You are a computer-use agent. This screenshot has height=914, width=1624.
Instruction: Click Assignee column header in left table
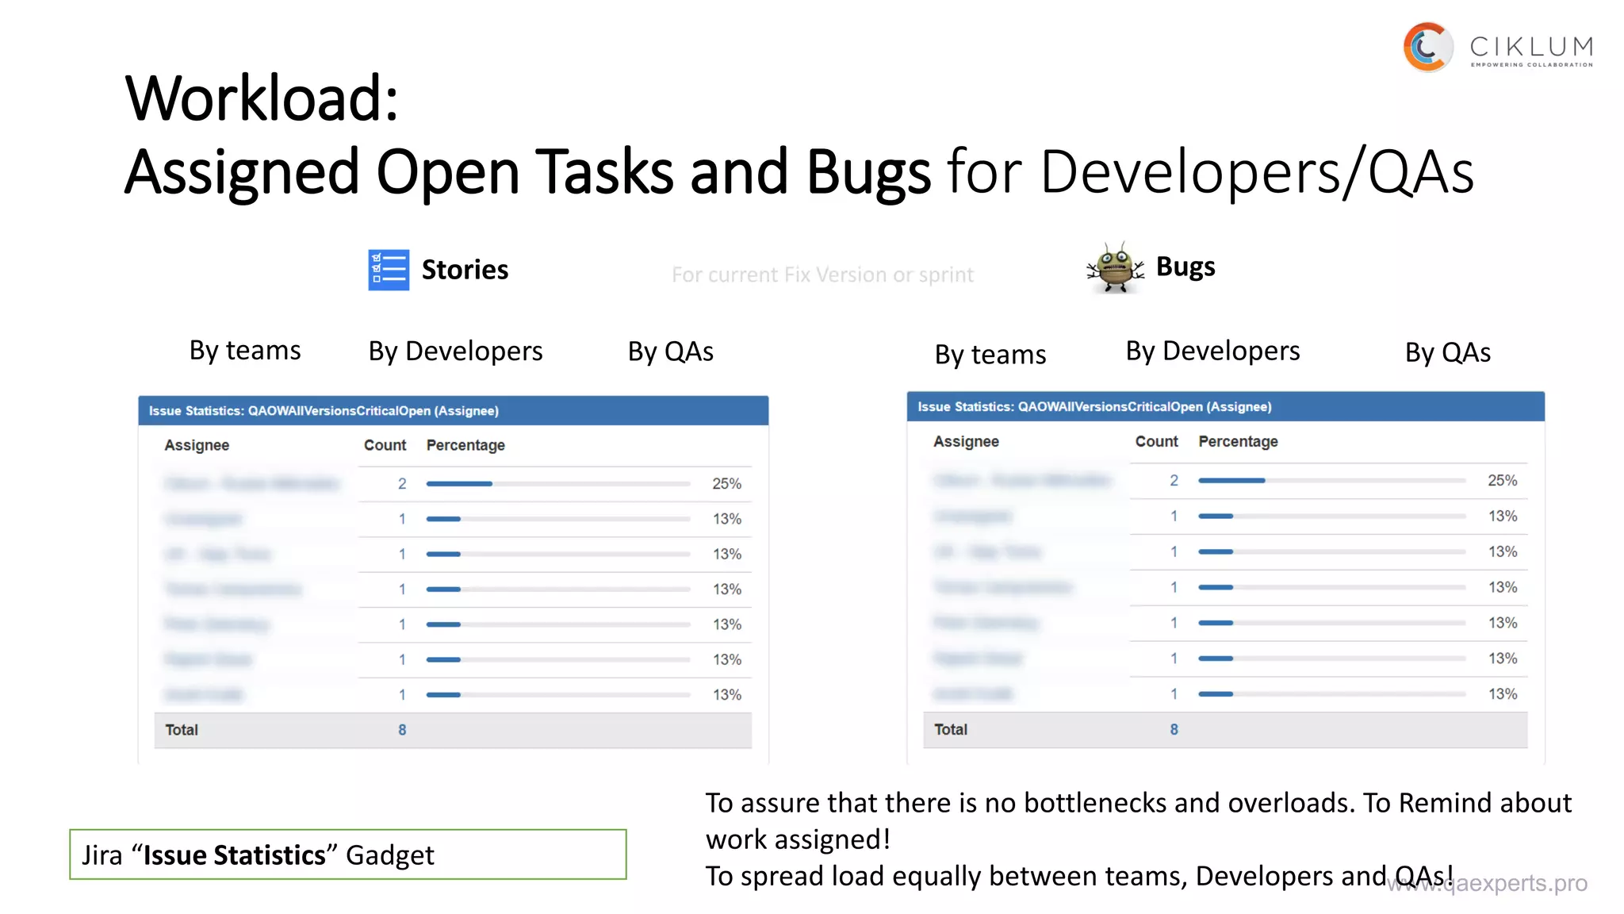(197, 445)
